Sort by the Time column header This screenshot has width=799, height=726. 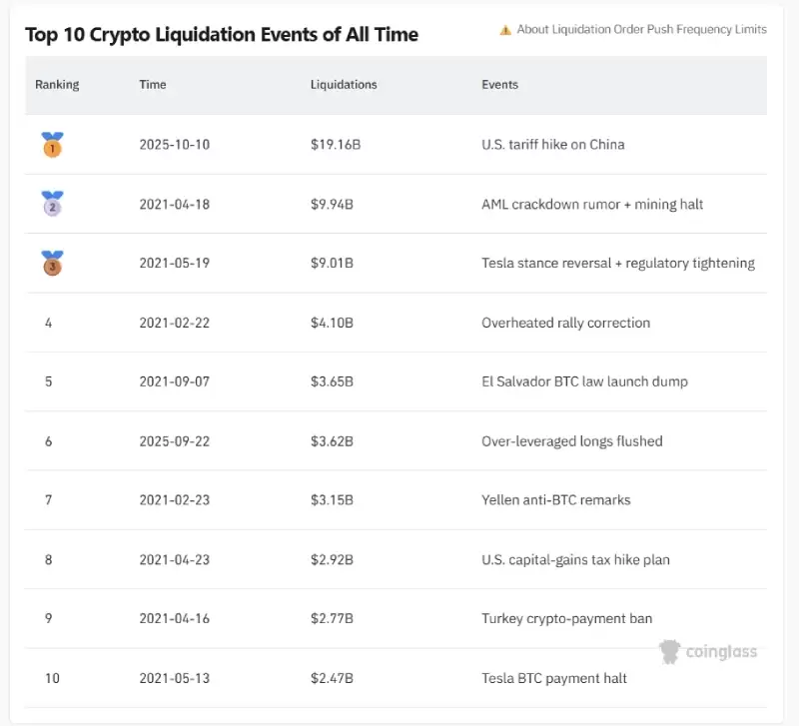[153, 85]
